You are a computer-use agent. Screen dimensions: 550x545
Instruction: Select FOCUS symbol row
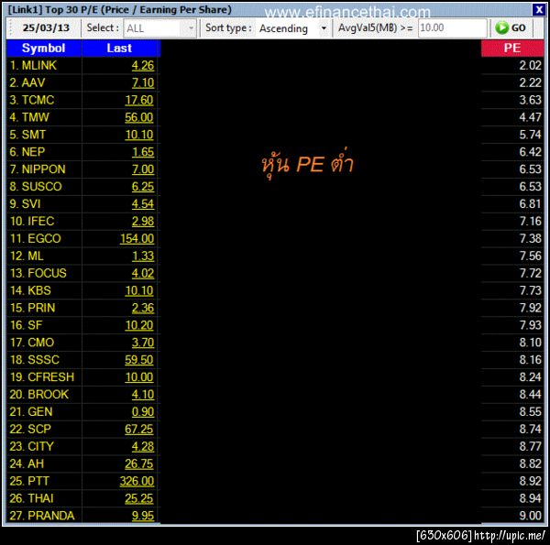click(x=44, y=273)
